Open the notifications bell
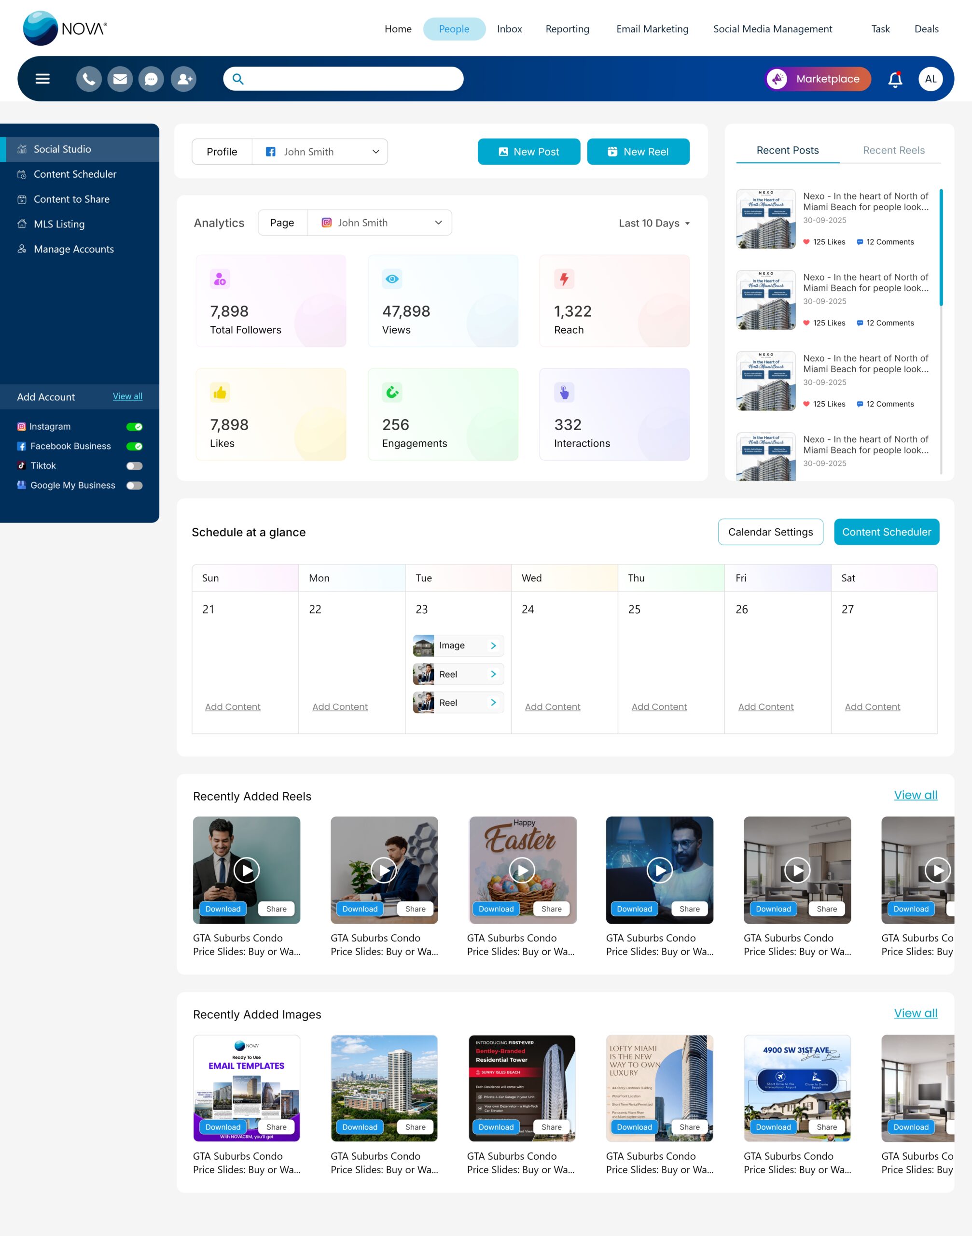This screenshot has width=972, height=1236. click(x=895, y=79)
